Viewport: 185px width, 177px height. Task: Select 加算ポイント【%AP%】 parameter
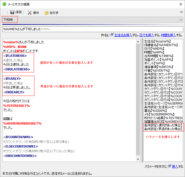(159, 60)
